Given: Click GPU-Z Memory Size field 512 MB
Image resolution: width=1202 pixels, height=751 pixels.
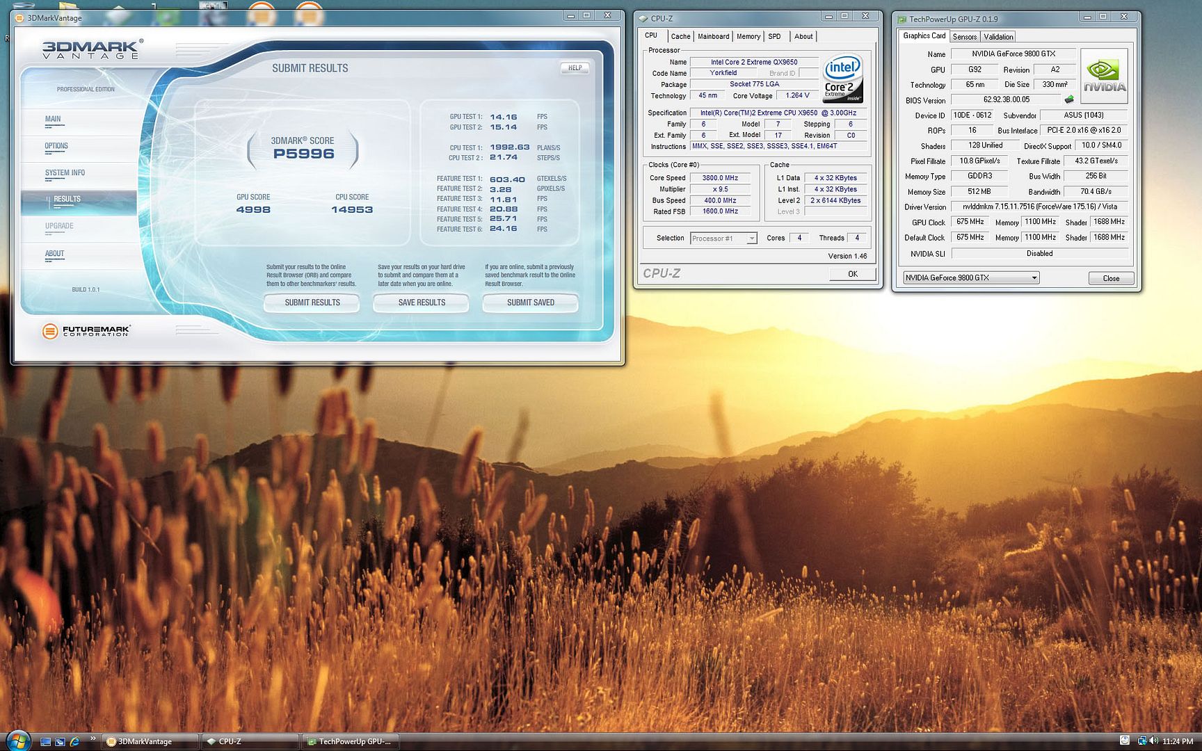Looking at the screenshot, I should click(979, 191).
